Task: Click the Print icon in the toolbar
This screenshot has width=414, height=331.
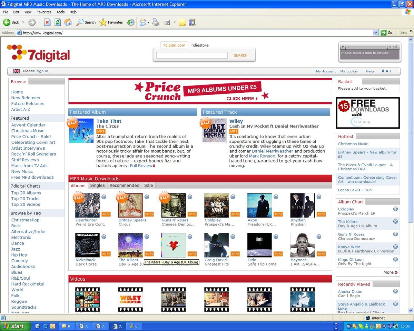Action: point(156,22)
